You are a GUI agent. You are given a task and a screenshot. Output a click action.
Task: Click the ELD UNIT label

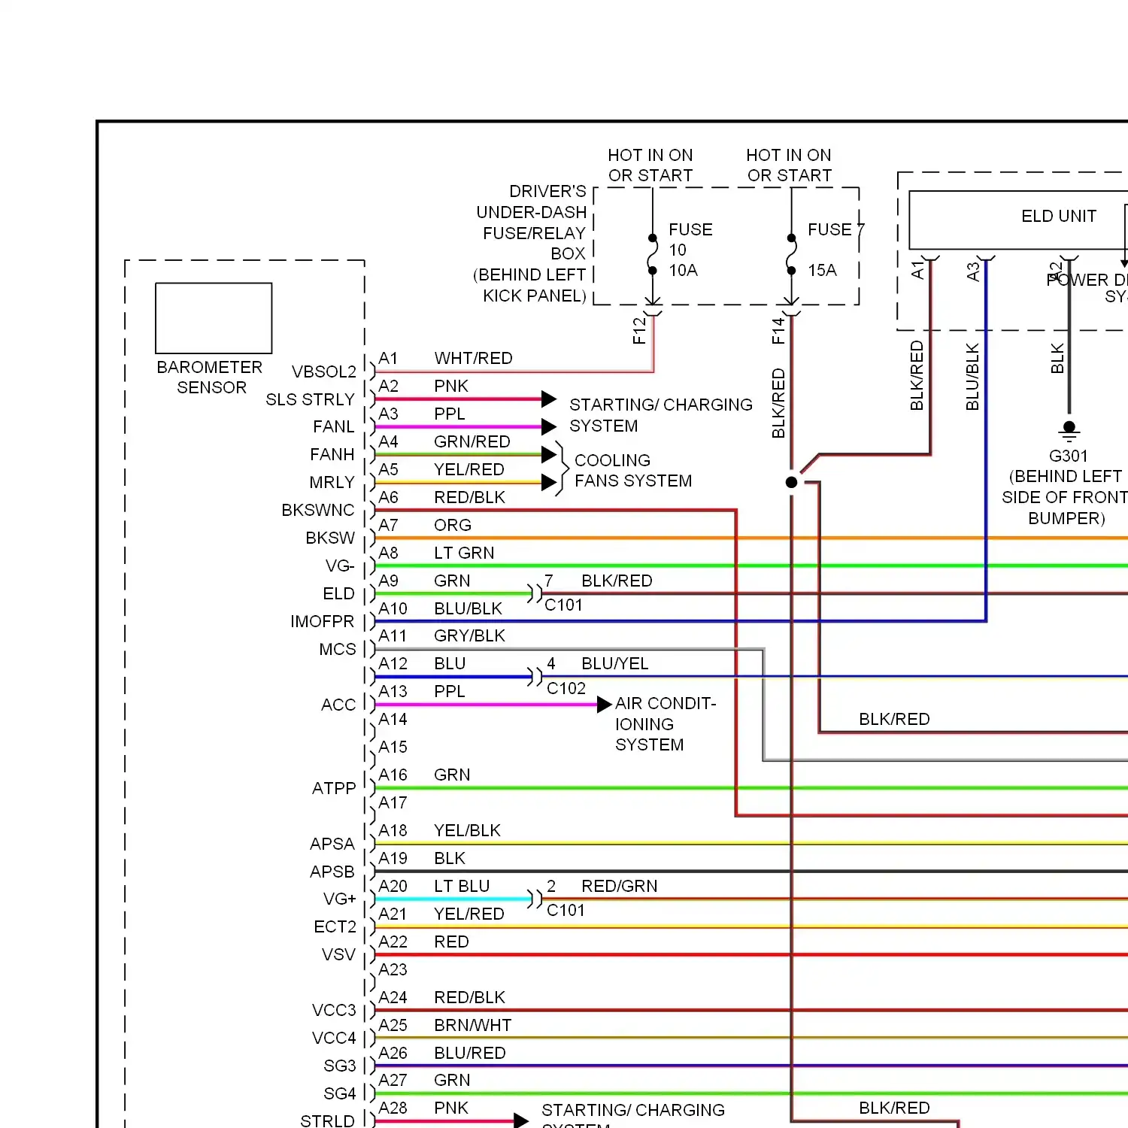(1059, 216)
